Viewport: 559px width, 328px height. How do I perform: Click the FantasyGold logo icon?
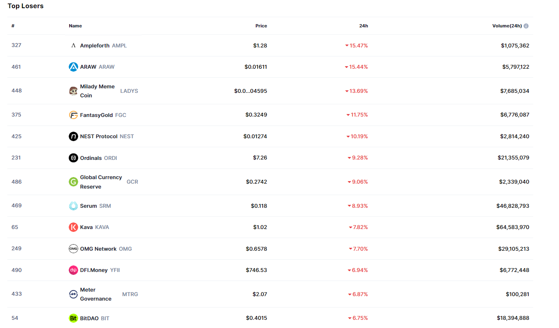click(x=73, y=115)
